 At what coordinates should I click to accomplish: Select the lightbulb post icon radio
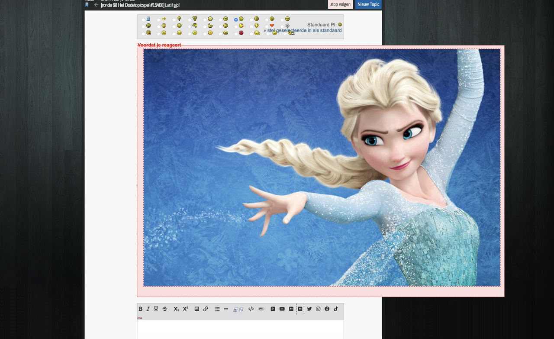click(174, 19)
